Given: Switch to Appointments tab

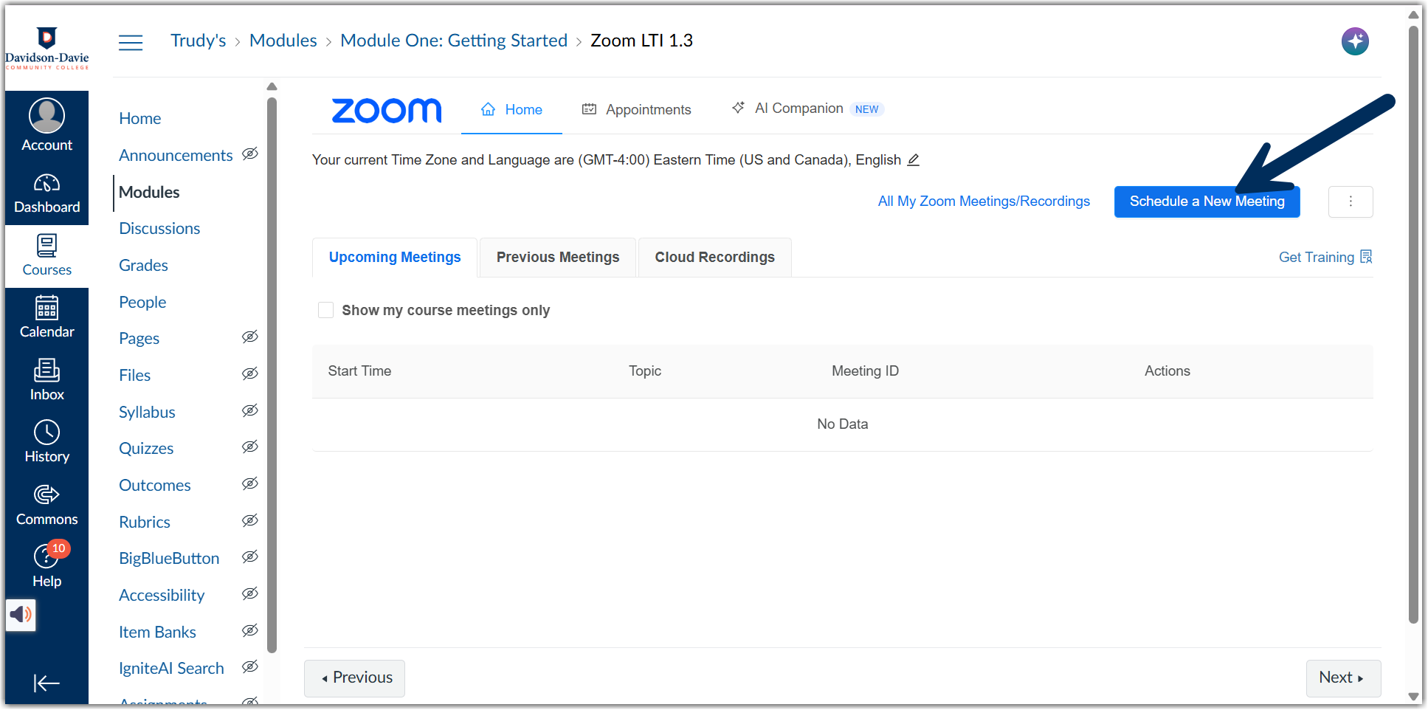Looking at the screenshot, I should [636, 109].
